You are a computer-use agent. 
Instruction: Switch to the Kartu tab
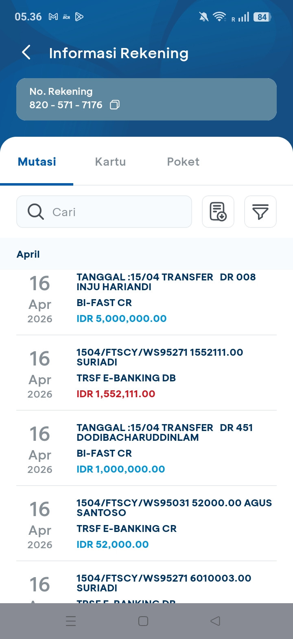pyautogui.click(x=110, y=162)
